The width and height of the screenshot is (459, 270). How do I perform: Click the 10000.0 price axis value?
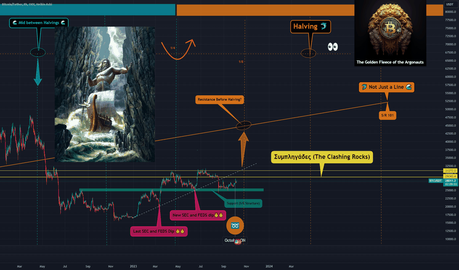[x=451, y=239]
